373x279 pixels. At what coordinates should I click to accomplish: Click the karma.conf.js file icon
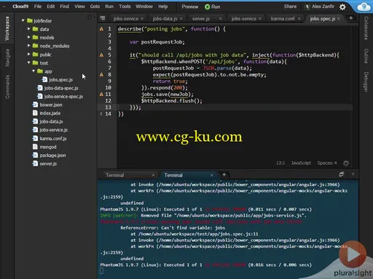(35, 138)
